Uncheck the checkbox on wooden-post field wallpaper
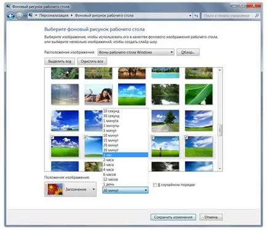 (153, 137)
